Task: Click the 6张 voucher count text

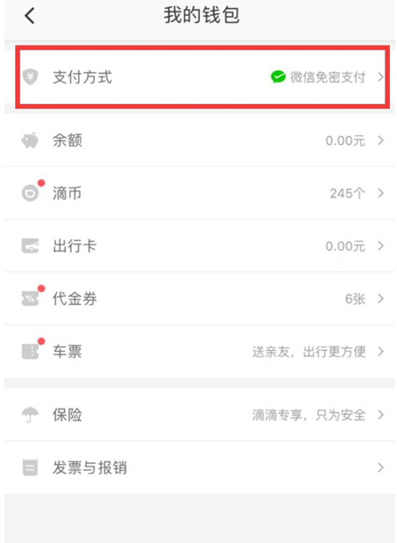Action: 355,299
